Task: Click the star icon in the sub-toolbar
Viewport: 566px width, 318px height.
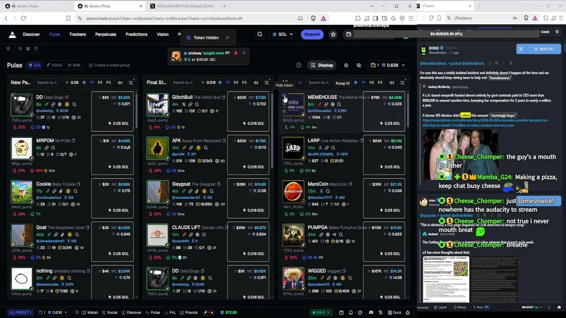Action: [20, 49]
